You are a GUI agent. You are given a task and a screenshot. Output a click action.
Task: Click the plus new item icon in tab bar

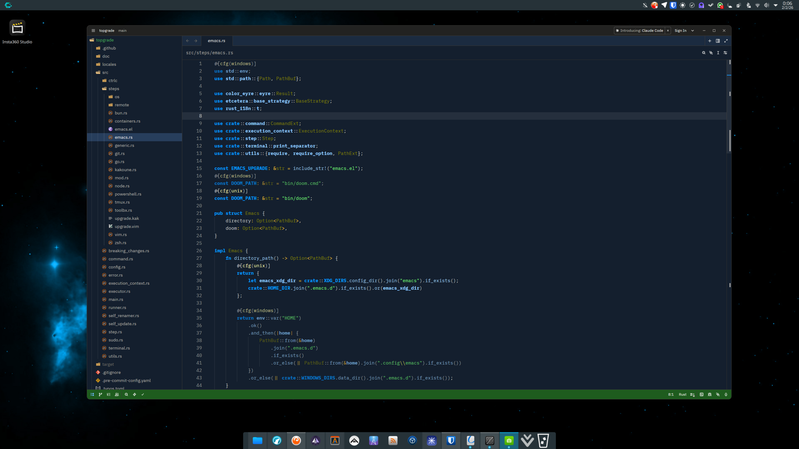pyautogui.click(x=710, y=41)
